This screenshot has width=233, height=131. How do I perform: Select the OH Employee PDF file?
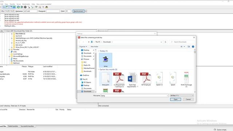click(x=146, y=79)
